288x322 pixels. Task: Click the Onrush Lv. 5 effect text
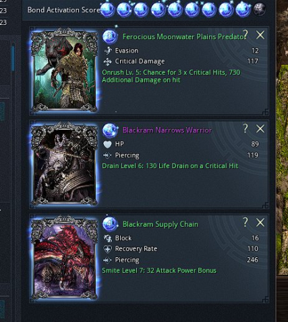pyautogui.click(x=171, y=76)
